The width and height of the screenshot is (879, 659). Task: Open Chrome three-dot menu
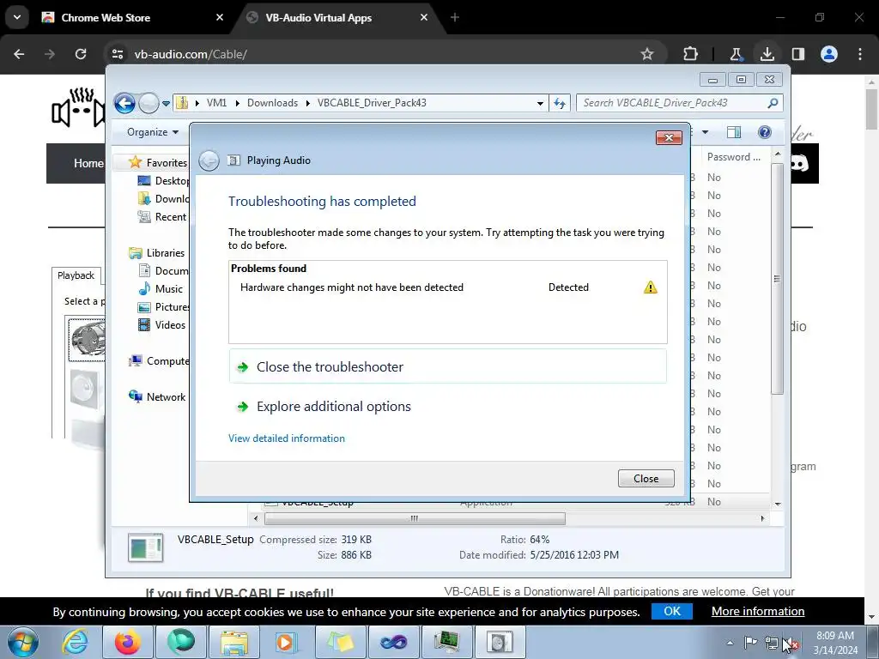point(860,54)
